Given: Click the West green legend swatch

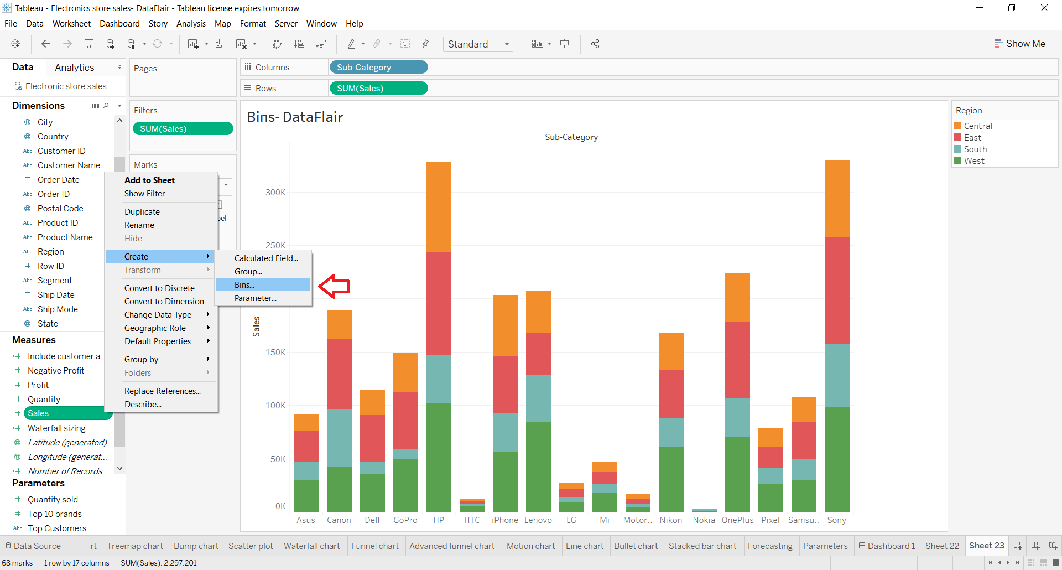Looking at the screenshot, I should click(x=957, y=160).
